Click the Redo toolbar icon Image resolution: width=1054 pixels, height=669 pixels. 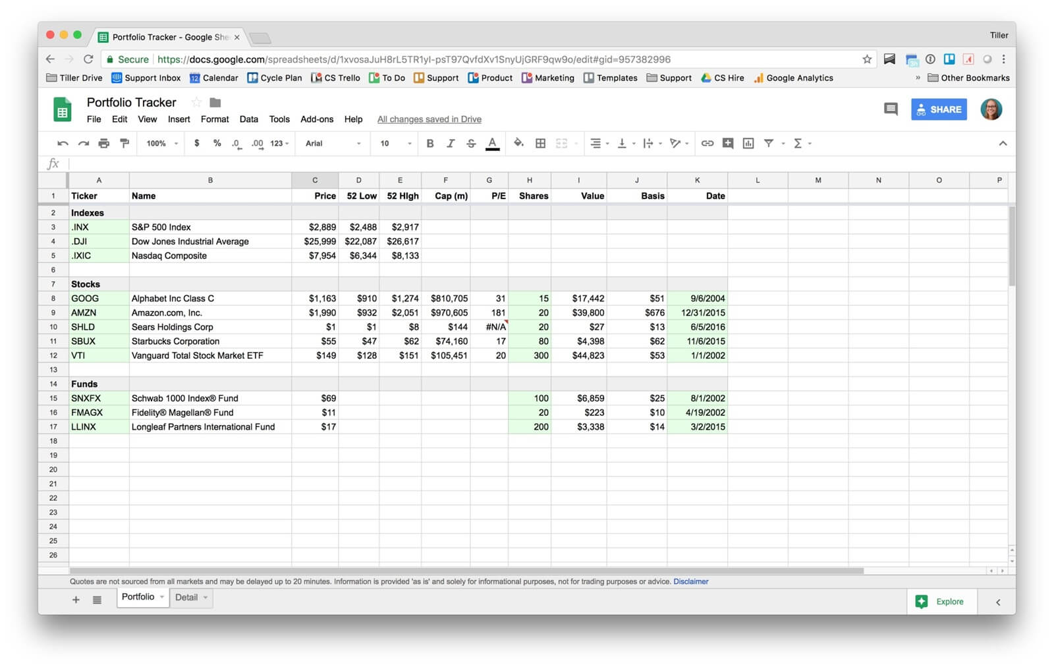(84, 143)
